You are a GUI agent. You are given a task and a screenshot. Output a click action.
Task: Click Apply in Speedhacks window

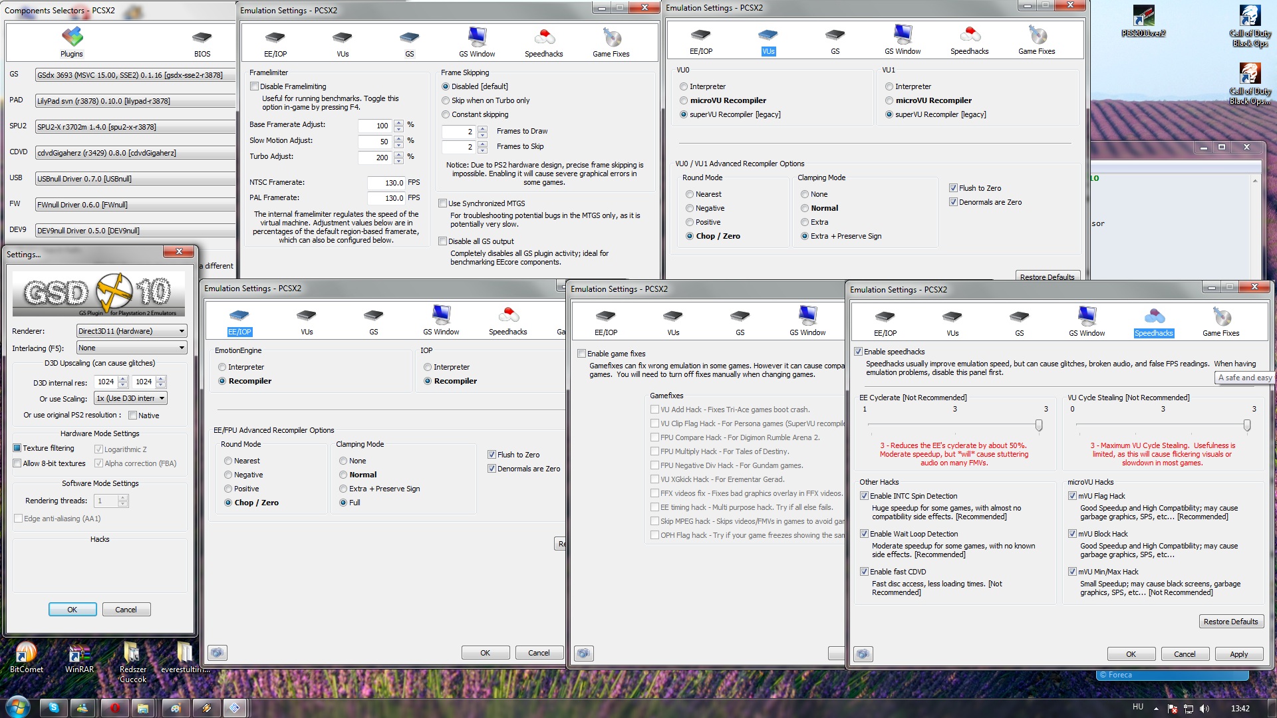point(1238,654)
